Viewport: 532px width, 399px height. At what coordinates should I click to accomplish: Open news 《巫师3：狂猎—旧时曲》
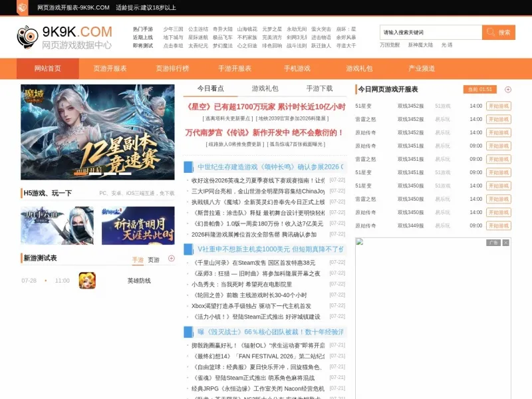(x=256, y=273)
